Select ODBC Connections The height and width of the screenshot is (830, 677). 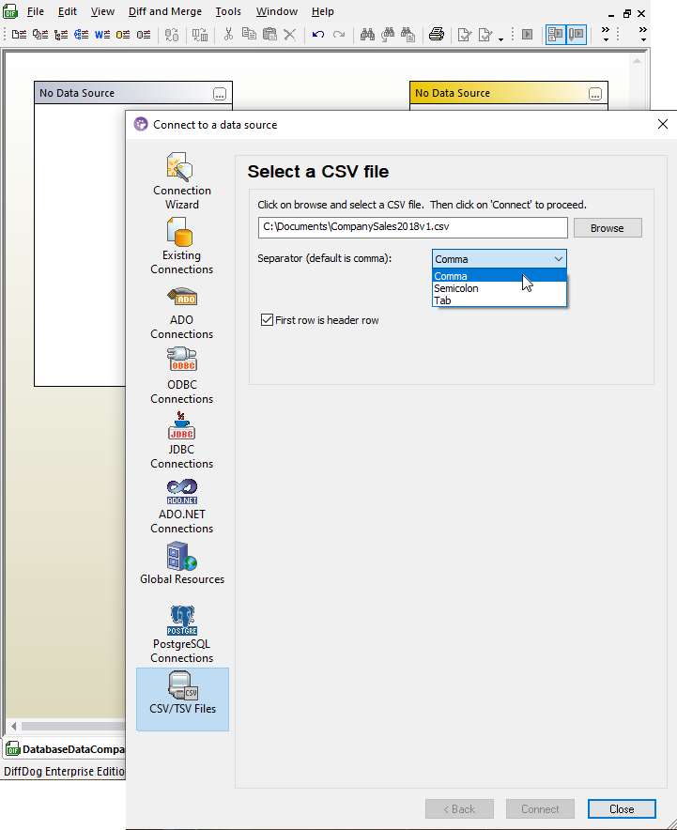182,376
